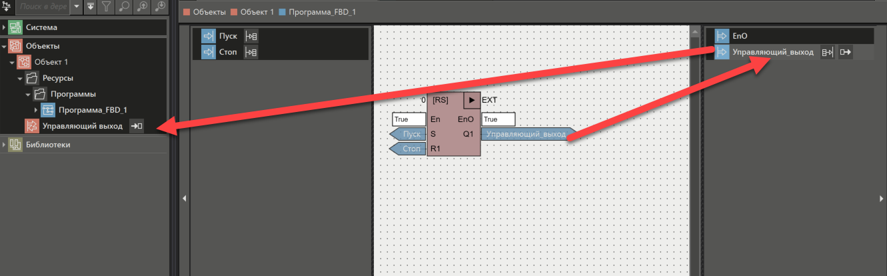Expand the Библиотеки tree section
Screen dimensions: 887x276
(5, 145)
